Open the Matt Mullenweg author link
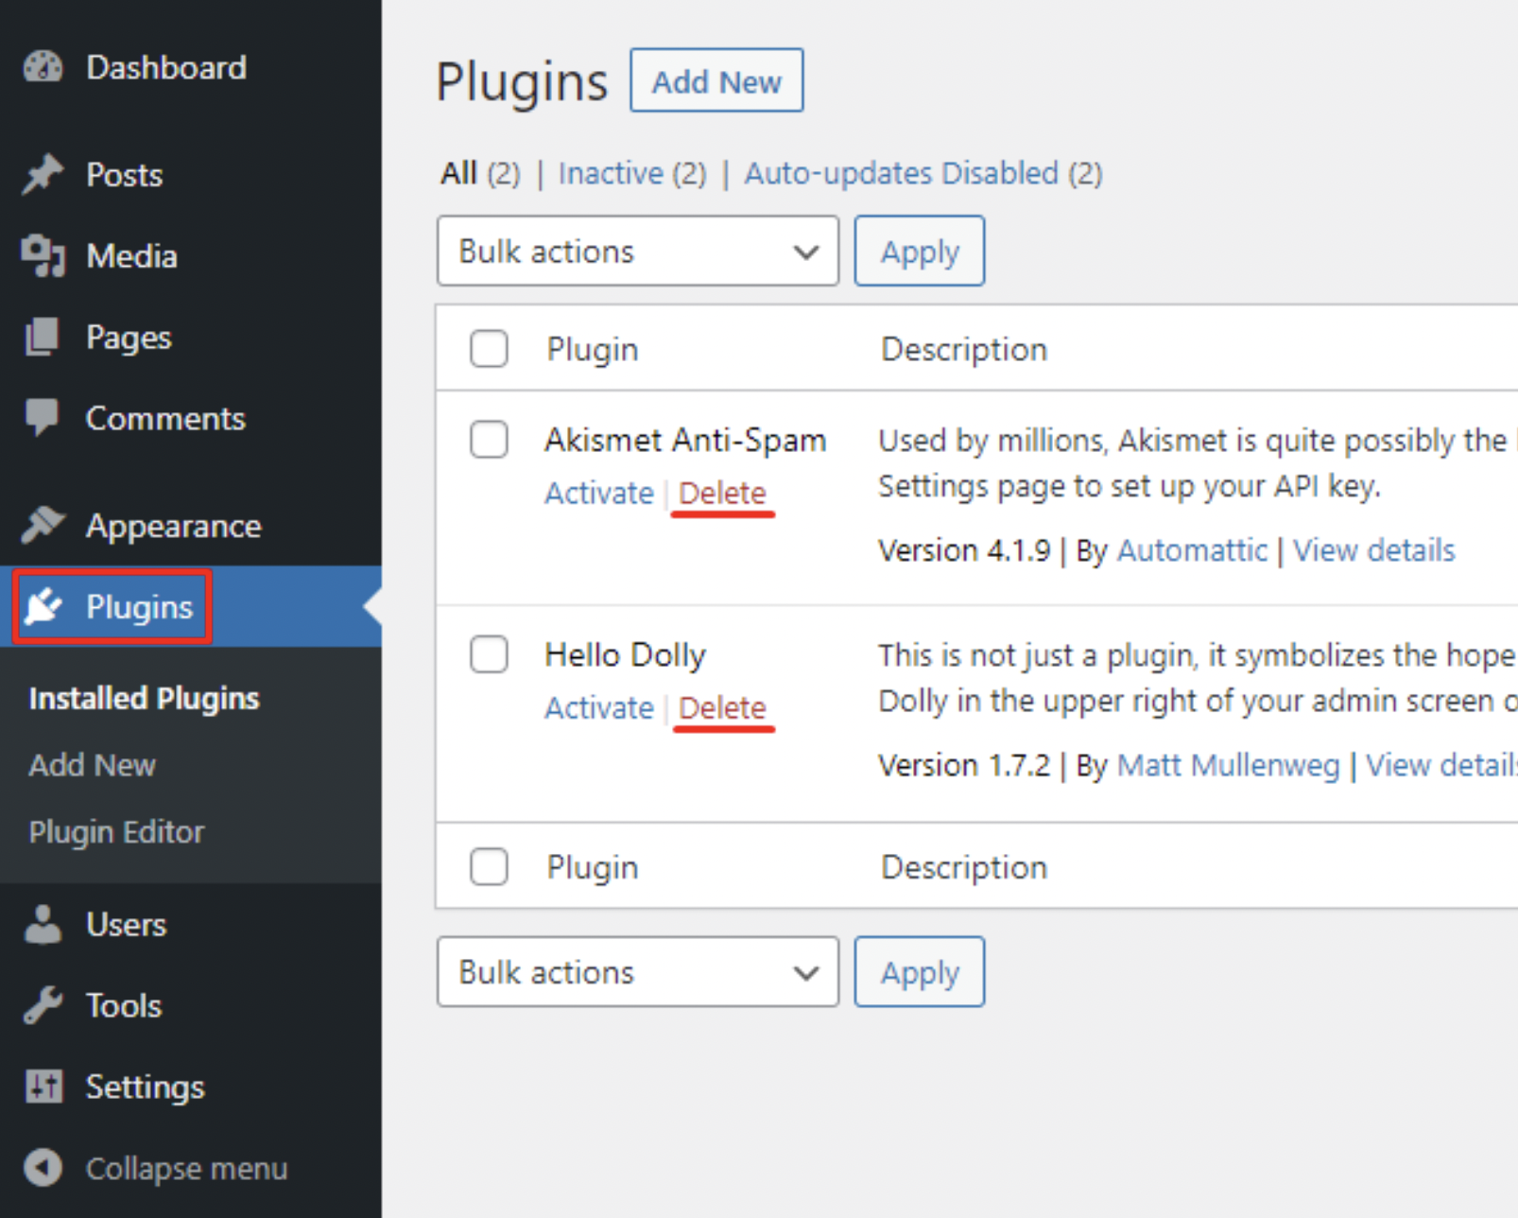Screen dimensions: 1518x1218 click(1228, 764)
